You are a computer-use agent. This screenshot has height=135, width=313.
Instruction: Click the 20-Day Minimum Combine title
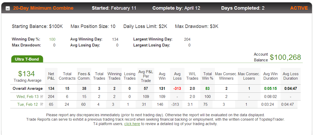tap(43, 8)
